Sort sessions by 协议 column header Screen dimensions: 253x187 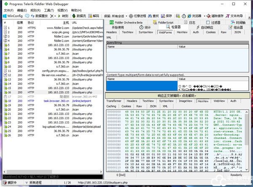(x=31, y=23)
